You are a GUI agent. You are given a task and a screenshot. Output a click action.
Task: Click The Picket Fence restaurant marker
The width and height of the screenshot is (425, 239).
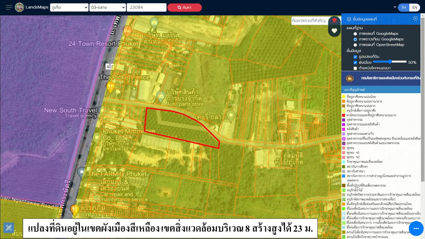tap(110, 87)
